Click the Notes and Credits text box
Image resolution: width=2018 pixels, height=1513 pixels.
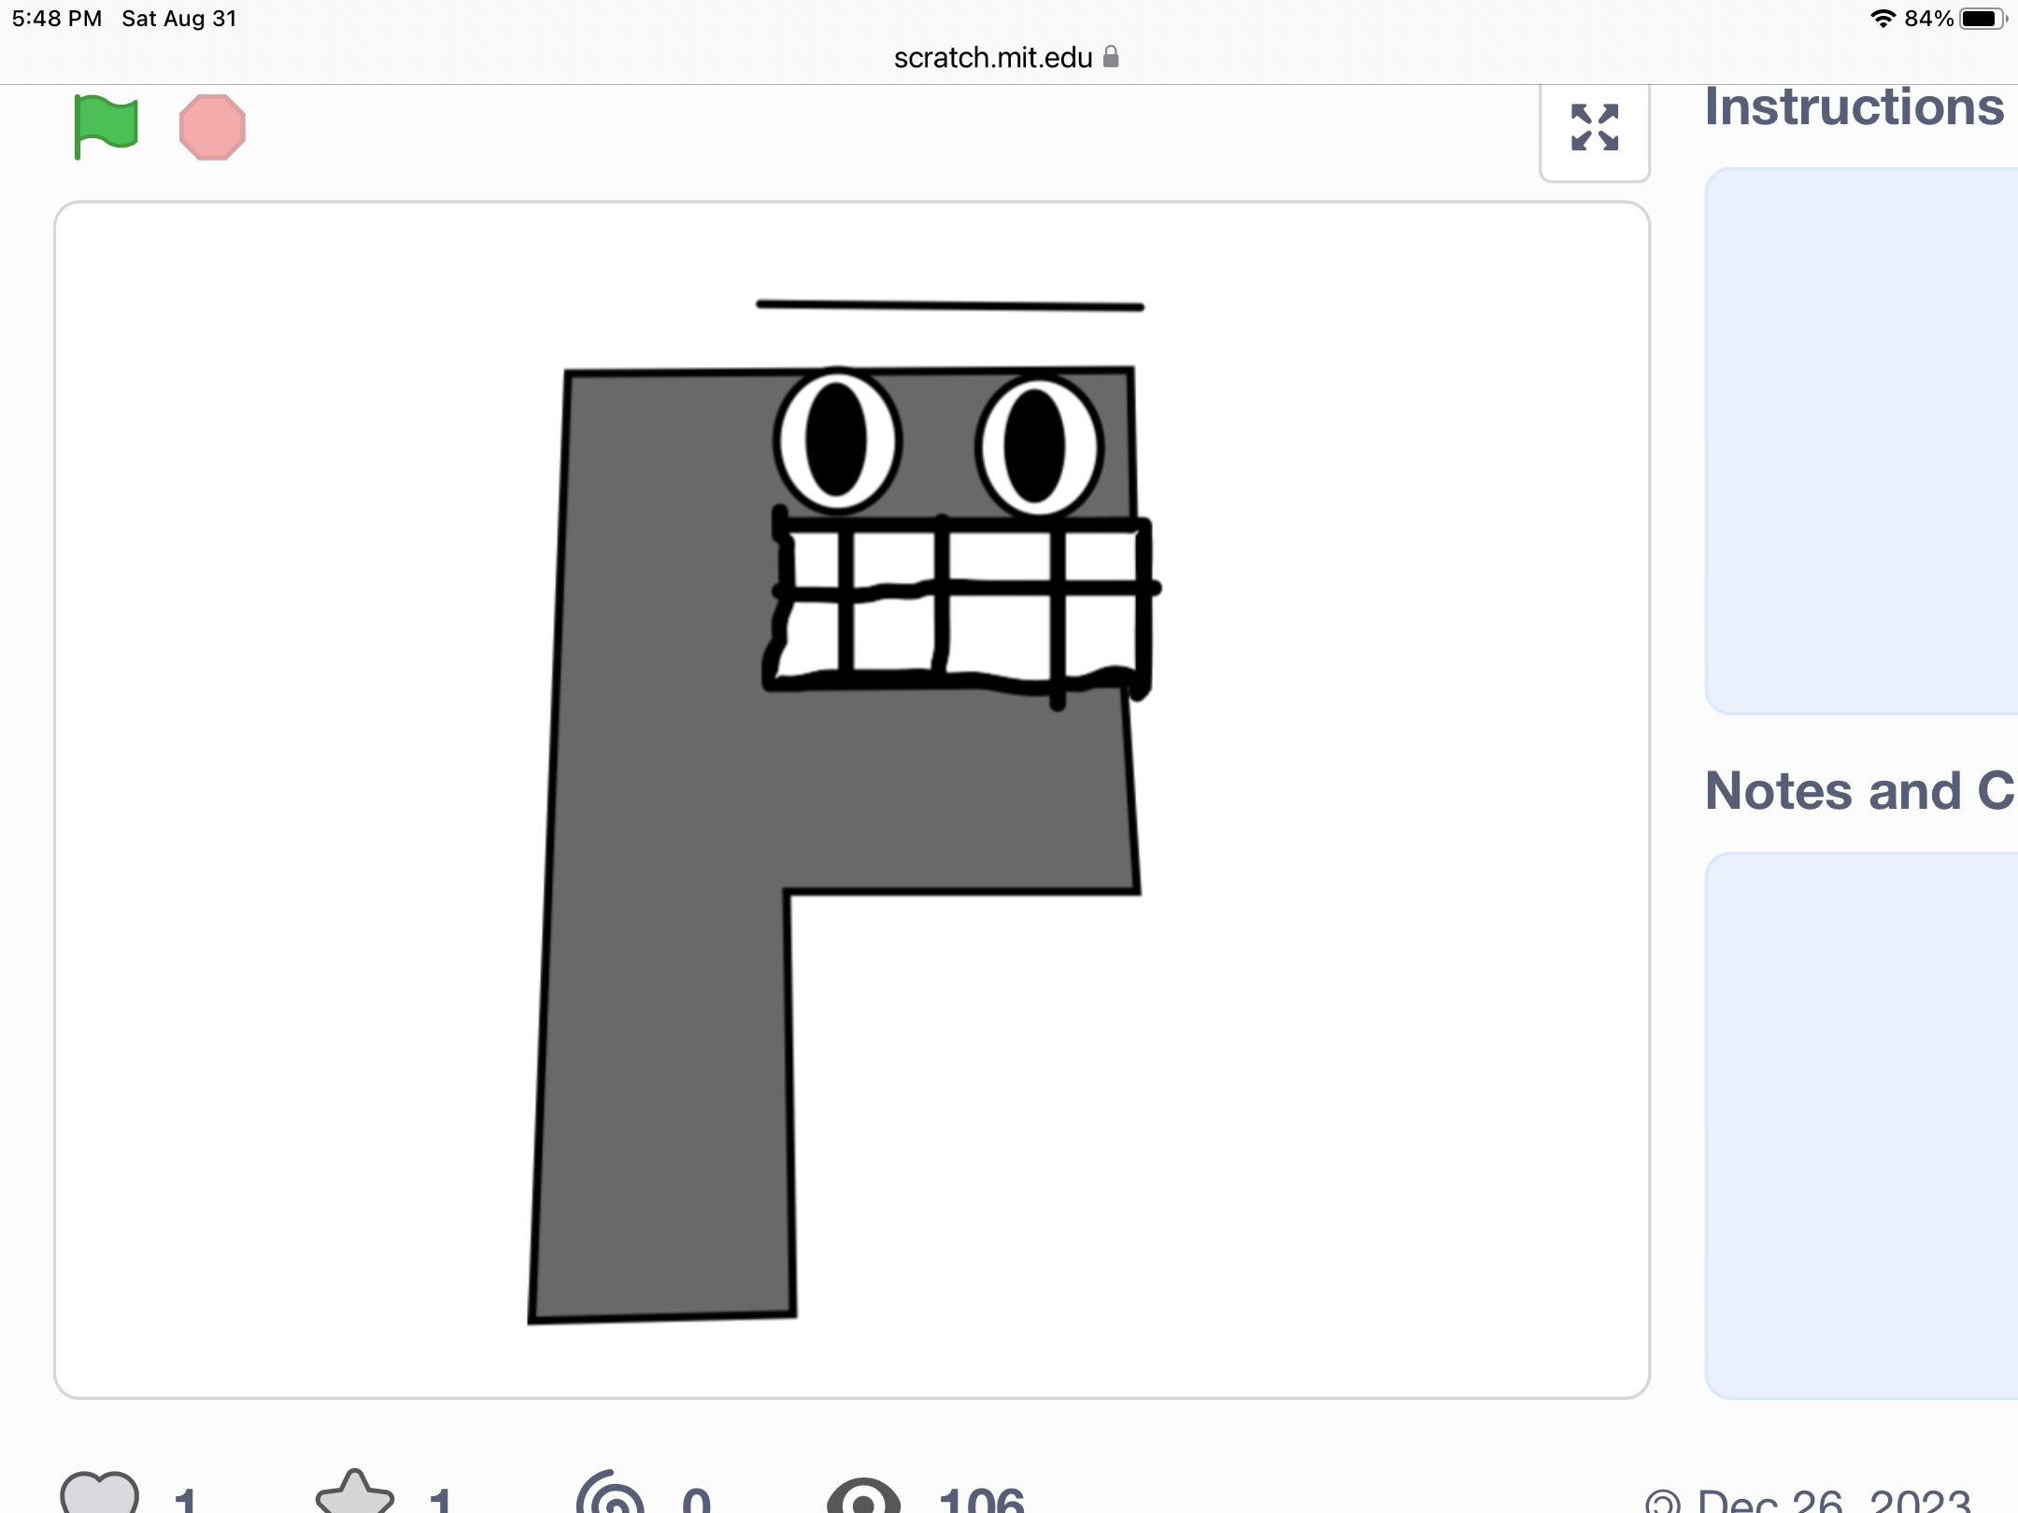pos(1861,1125)
